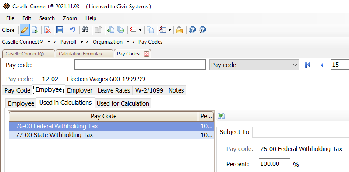Click the Pay code search input field
The image size is (349, 172).
pyautogui.click(x=140, y=65)
